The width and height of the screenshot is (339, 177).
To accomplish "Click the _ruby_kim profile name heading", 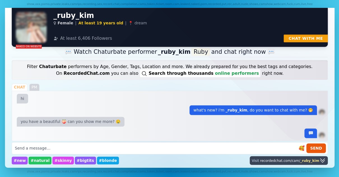I will 74,15.
